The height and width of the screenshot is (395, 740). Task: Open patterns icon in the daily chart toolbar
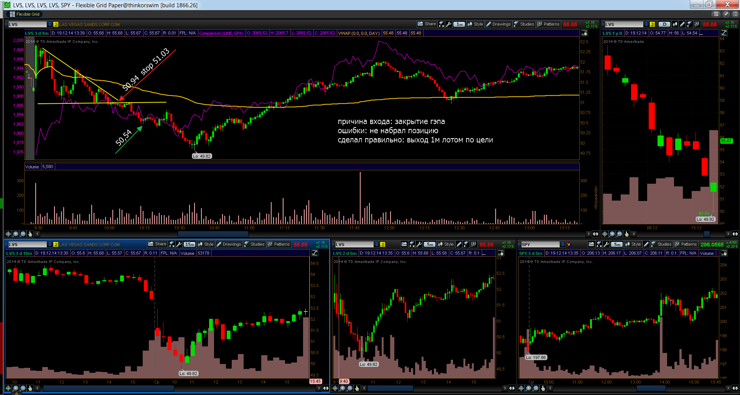click(697, 24)
